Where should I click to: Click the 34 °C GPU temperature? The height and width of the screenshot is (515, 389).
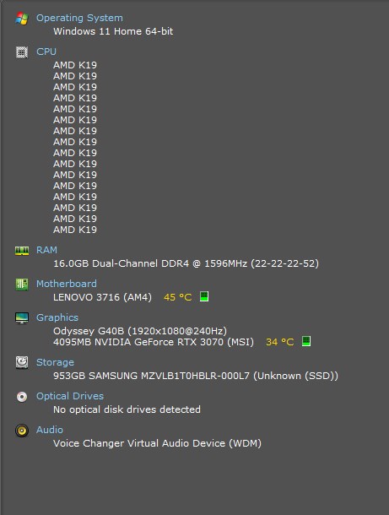[279, 342]
